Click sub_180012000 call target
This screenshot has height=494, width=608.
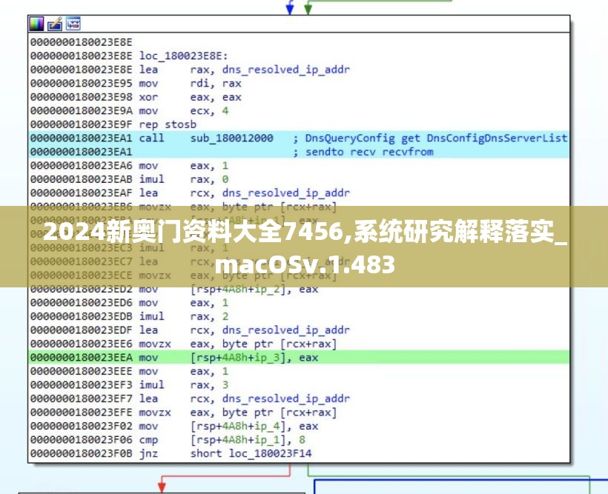pyautogui.click(x=231, y=138)
